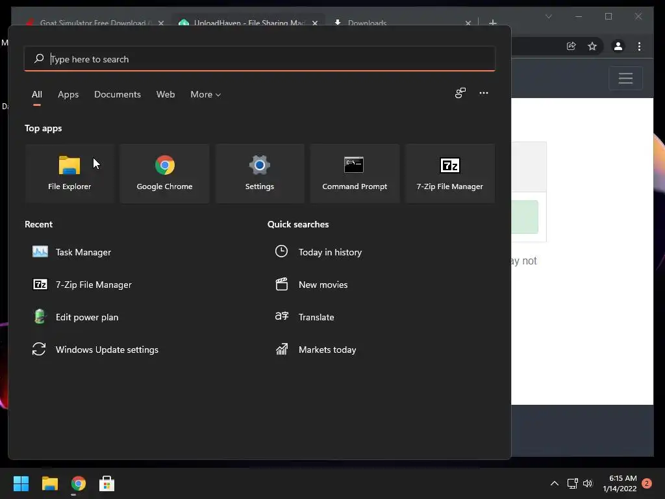Image resolution: width=665 pixels, height=499 pixels.
Task: Click the Type here to search field
Action: point(260,58)
